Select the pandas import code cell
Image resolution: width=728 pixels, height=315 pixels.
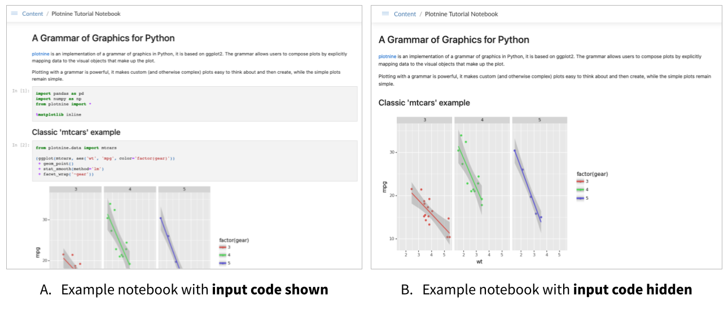pos(195,104)
